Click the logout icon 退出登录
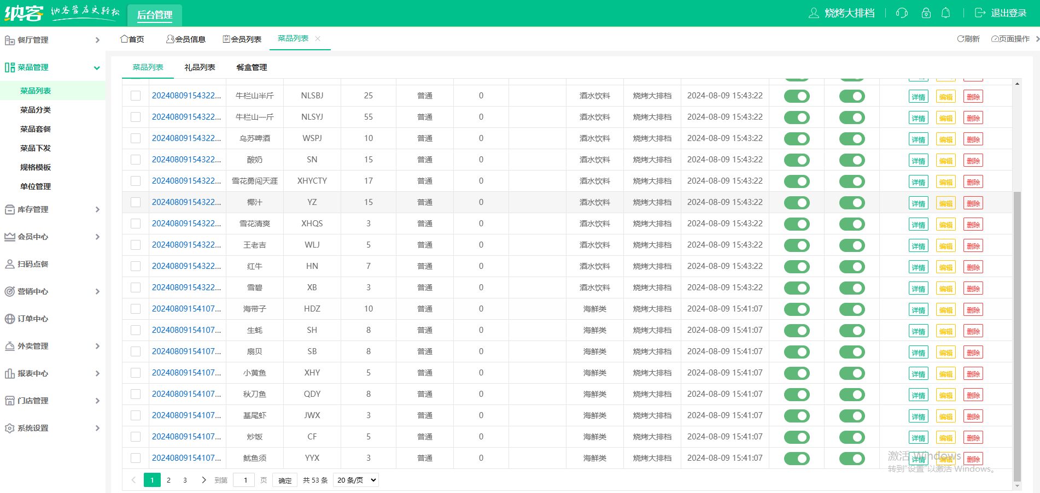The width and height of the screenshot is (1040, 493). pos(1001,13)
